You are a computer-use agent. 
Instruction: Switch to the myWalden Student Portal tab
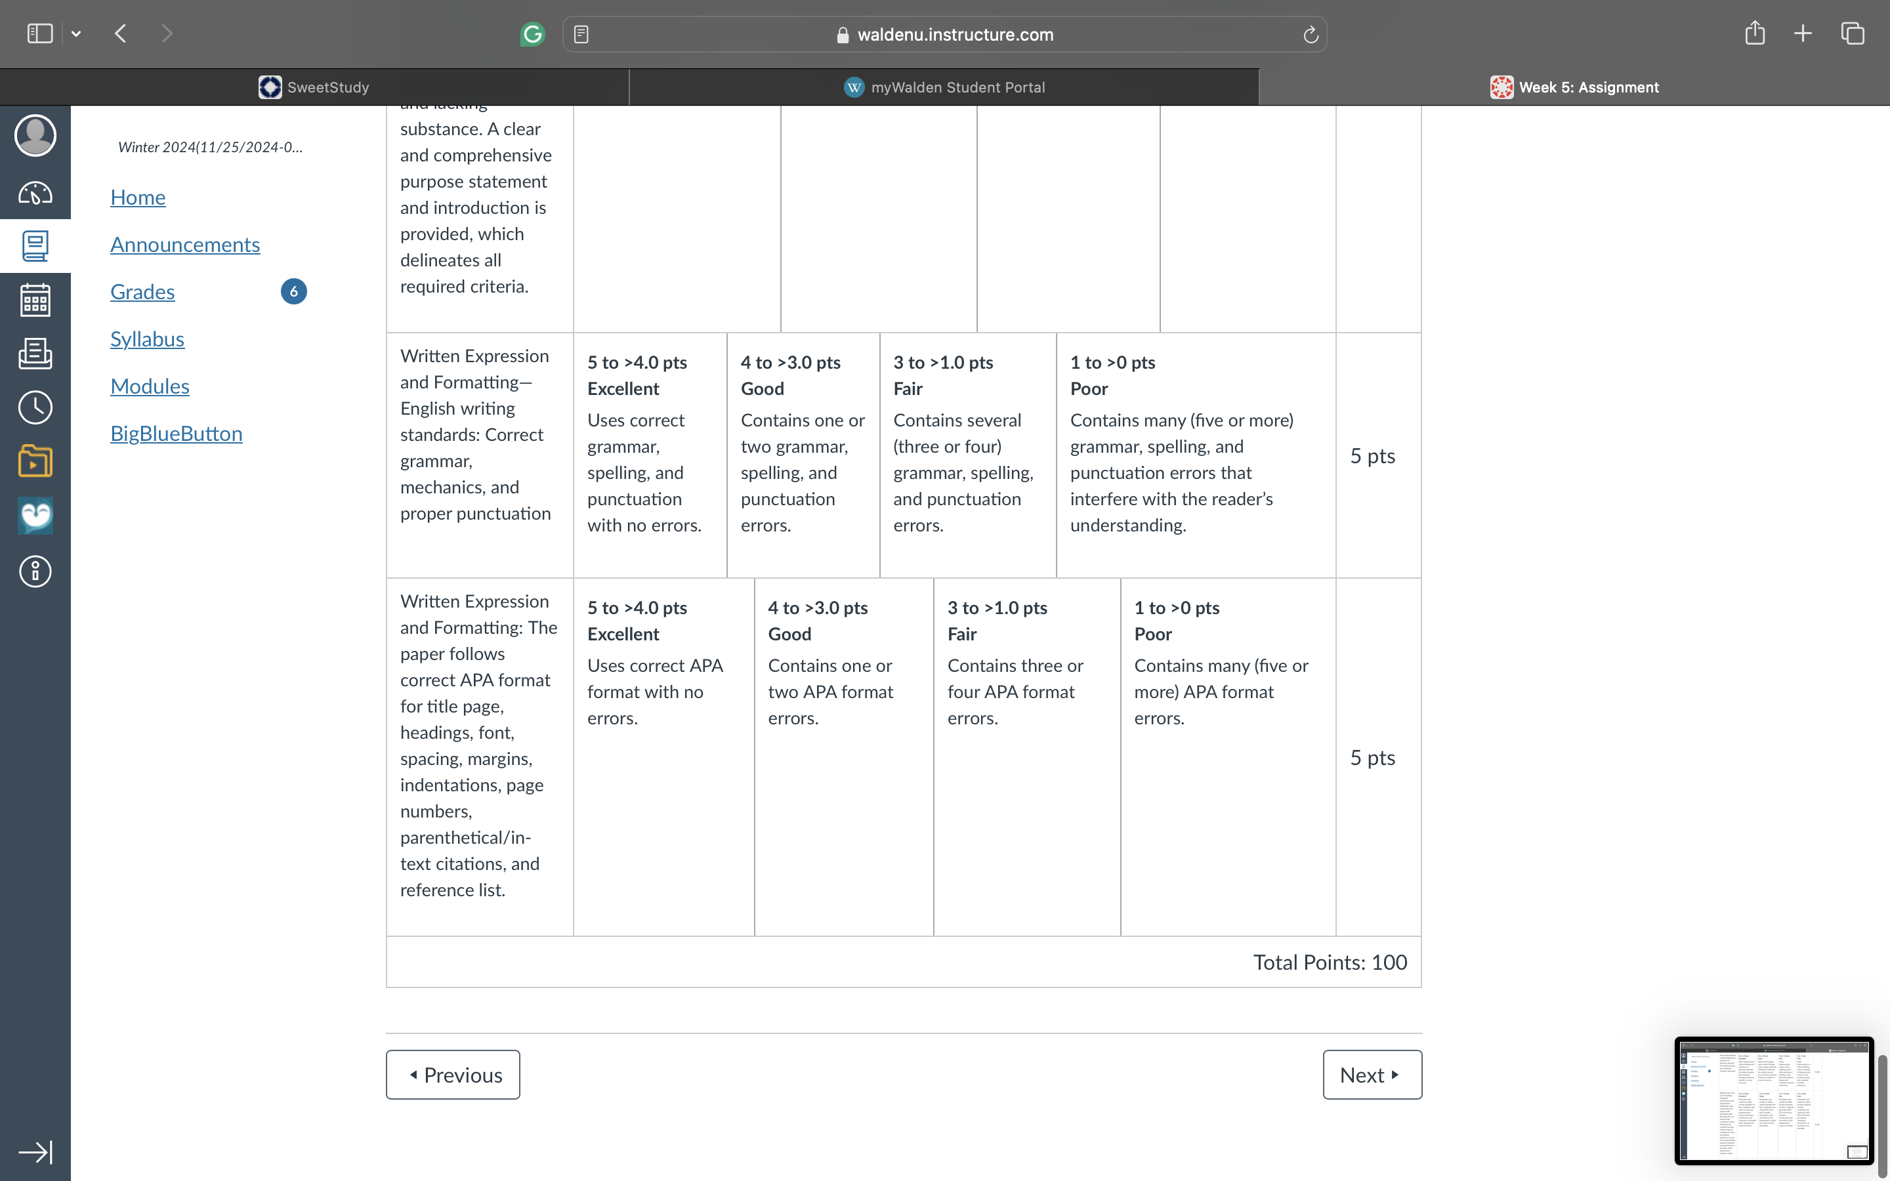pyautogui.click(x=944, y=87)
